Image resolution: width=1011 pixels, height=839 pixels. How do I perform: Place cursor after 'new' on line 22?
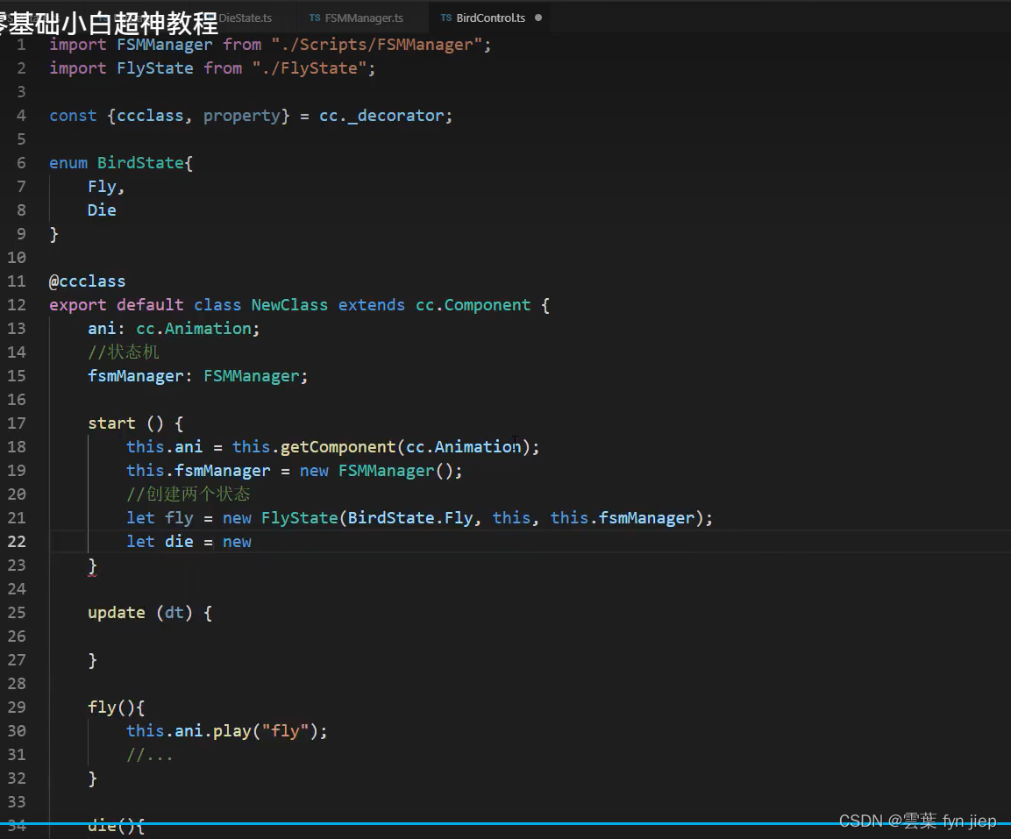click(x=253, y=542)
